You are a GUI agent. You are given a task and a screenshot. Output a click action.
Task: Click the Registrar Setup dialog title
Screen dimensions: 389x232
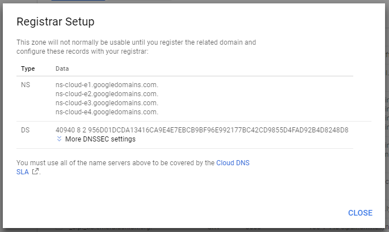coord(56,22)
